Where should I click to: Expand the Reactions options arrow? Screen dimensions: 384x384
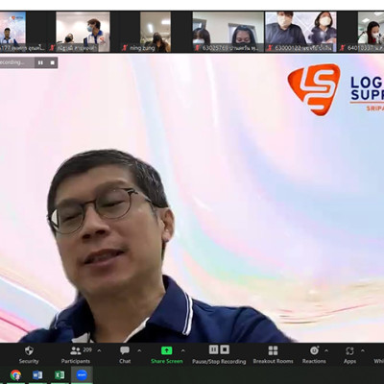coord(326,350)
